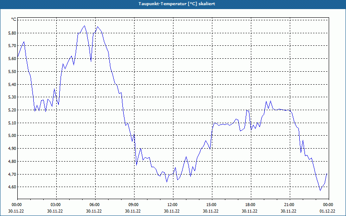
Task: Click the 5,80 y-axis label
Action: 12,33
